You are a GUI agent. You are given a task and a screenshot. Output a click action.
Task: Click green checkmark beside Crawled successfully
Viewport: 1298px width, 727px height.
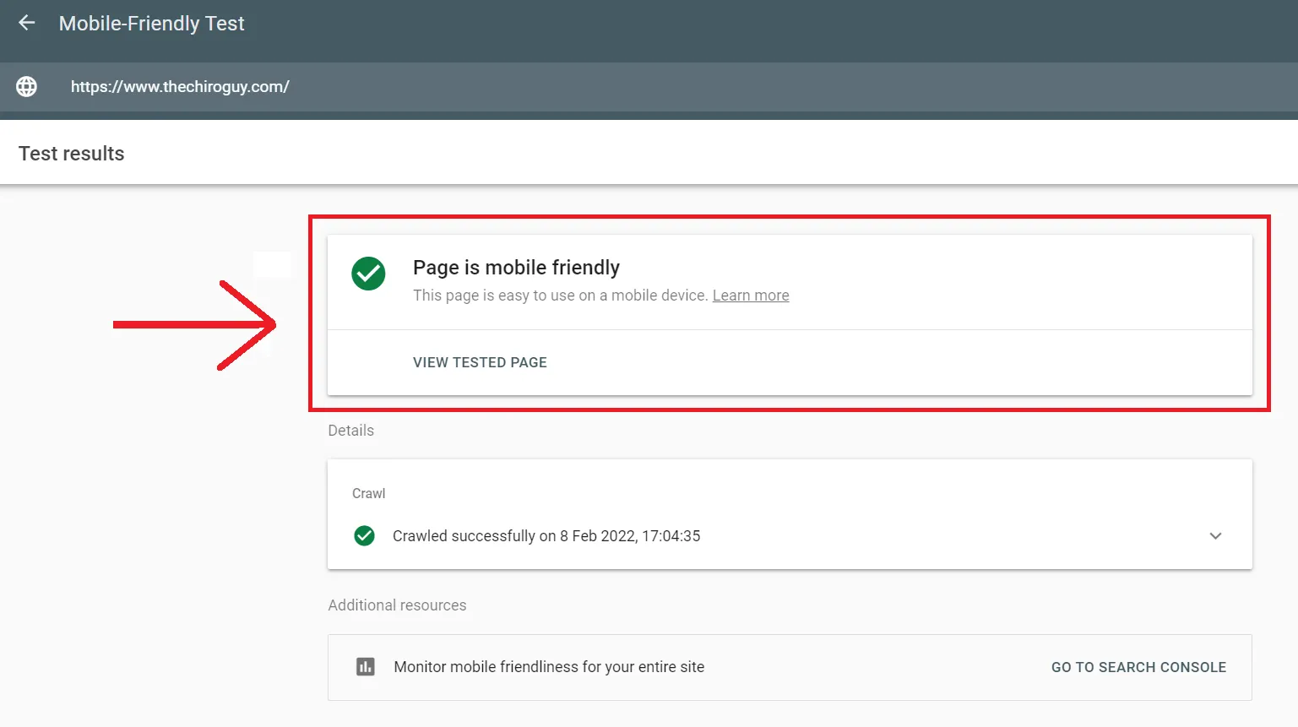(x=364, y=536)
